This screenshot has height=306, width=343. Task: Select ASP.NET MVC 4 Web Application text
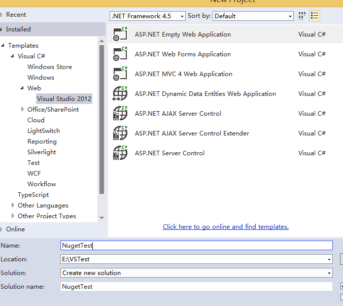pos(184,74)
